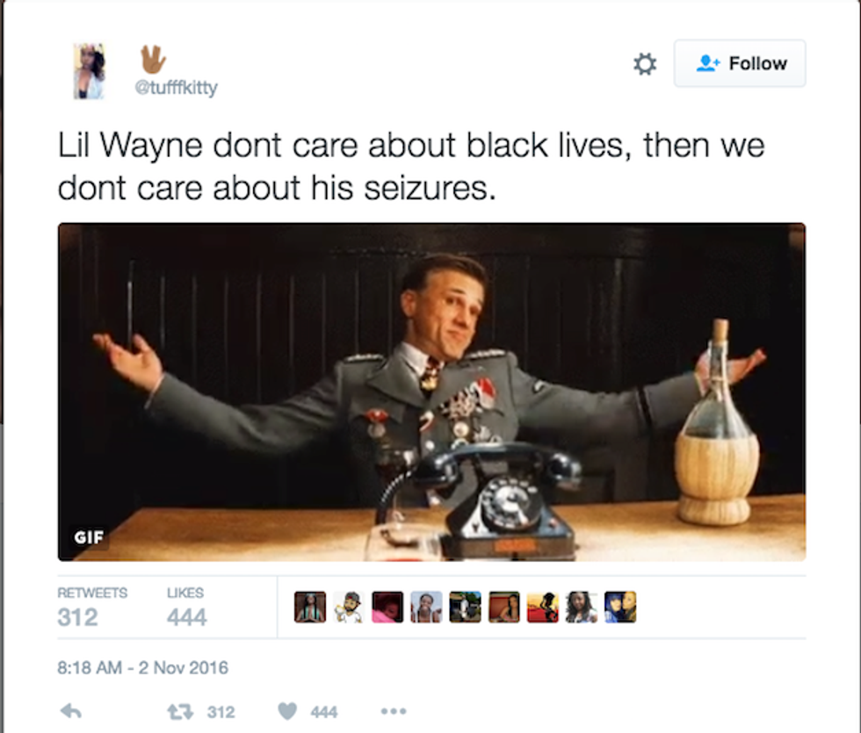Click the Vulcan salute emoji display name

153,60
